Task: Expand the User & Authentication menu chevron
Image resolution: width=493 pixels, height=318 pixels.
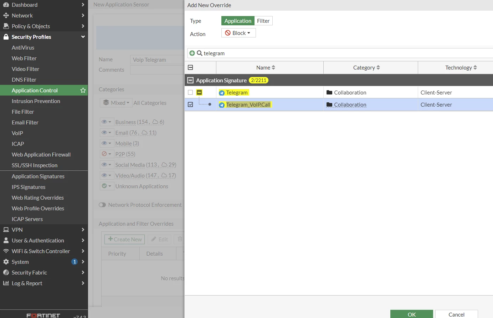Action: [83, 241]
